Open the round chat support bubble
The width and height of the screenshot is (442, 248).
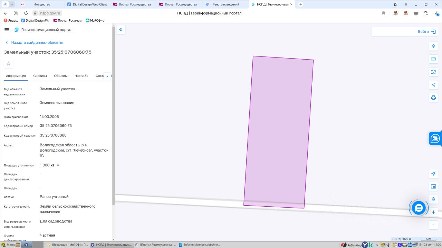point(419,208)
